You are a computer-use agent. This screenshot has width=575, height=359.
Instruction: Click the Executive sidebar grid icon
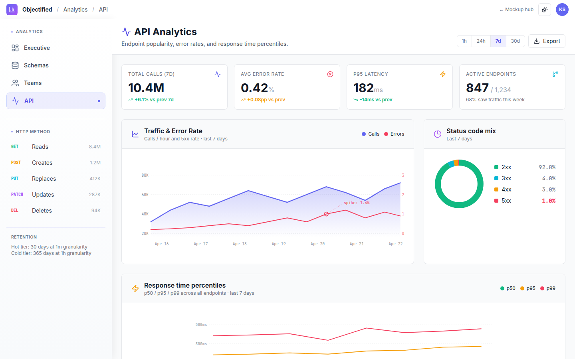pos(15,48)
